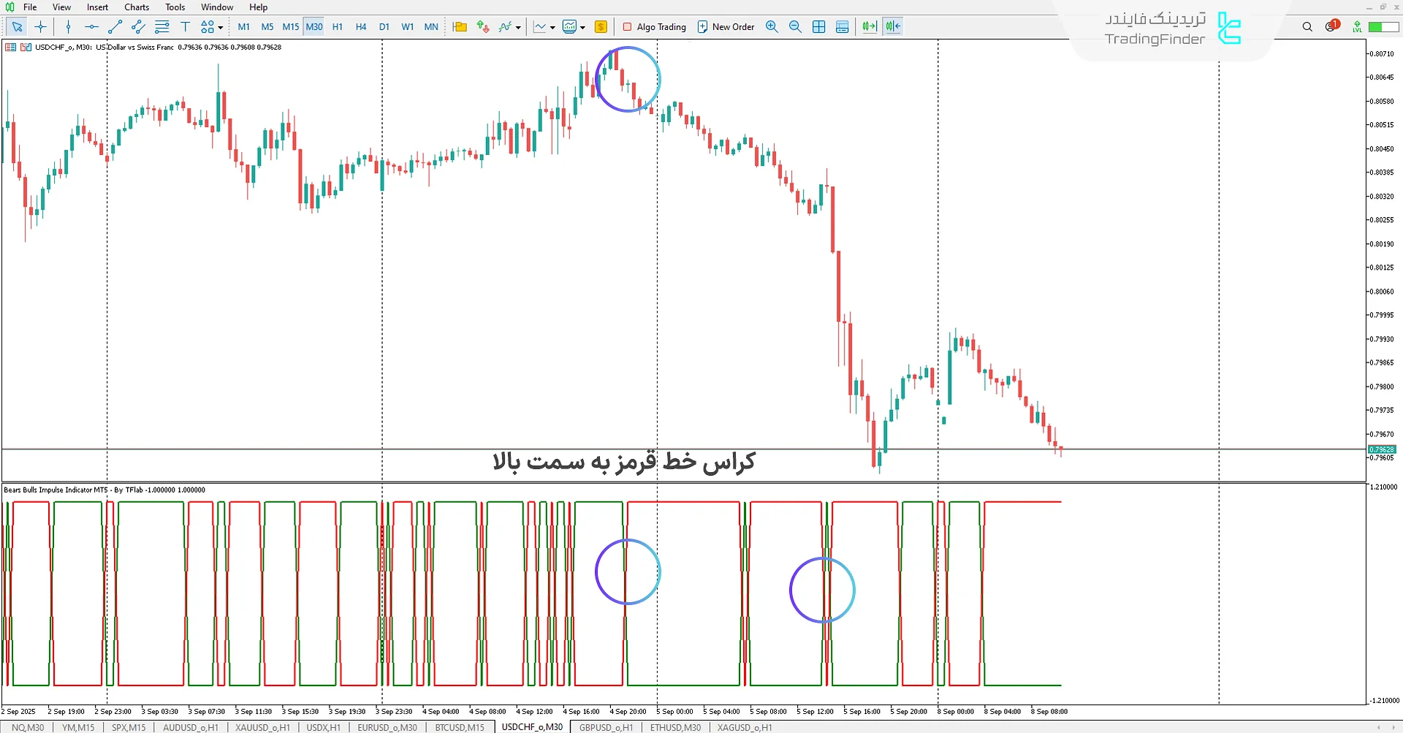Click the Tile Windows icon
This screenshot has height=733, width=1403.
pos(818,26)
